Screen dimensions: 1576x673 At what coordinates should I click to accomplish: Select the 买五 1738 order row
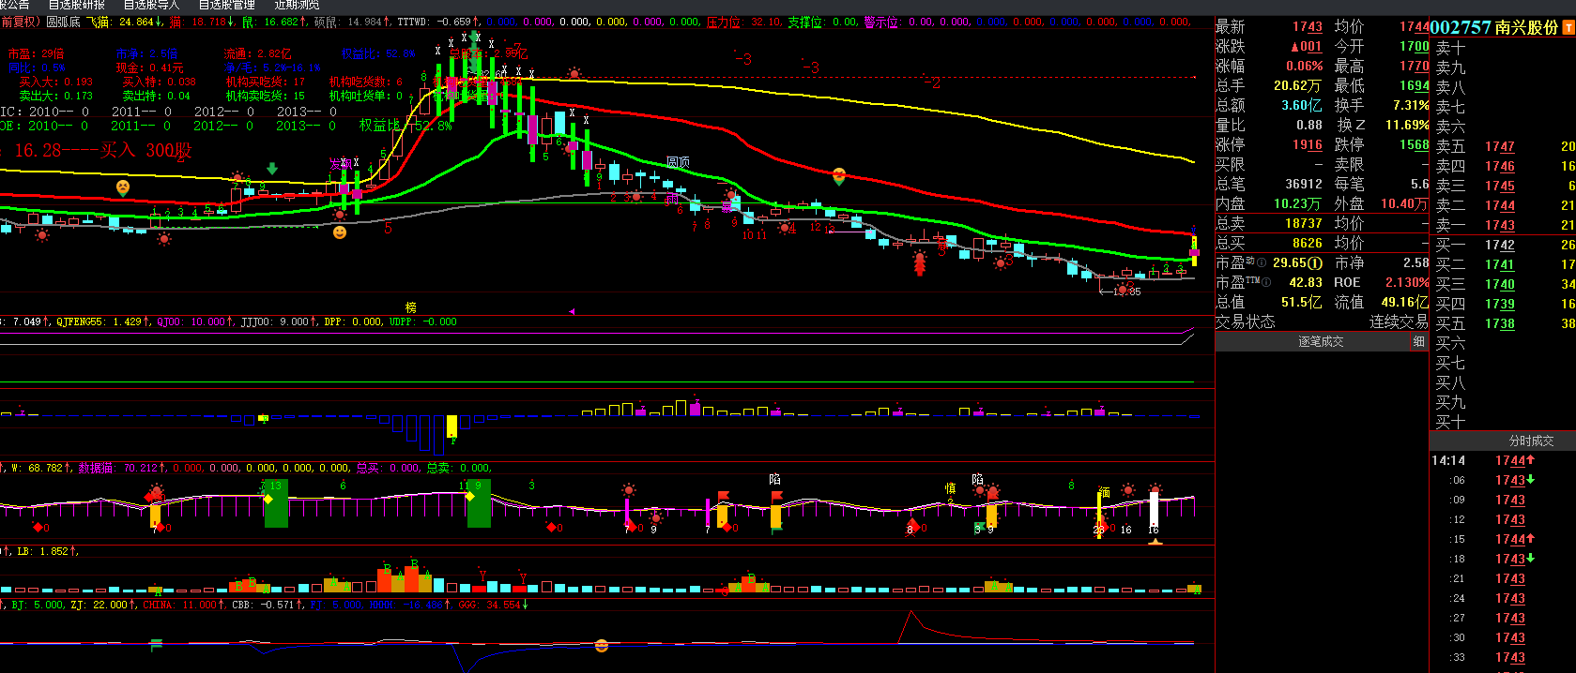click(x=1505, y=323)
